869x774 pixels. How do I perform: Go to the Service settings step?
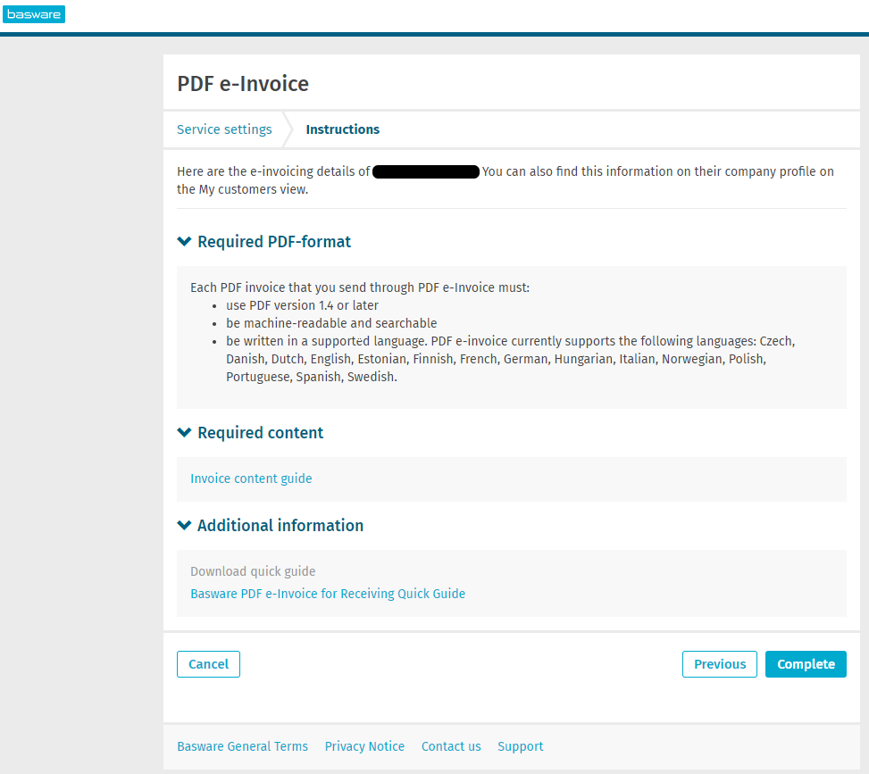[224, 129]
